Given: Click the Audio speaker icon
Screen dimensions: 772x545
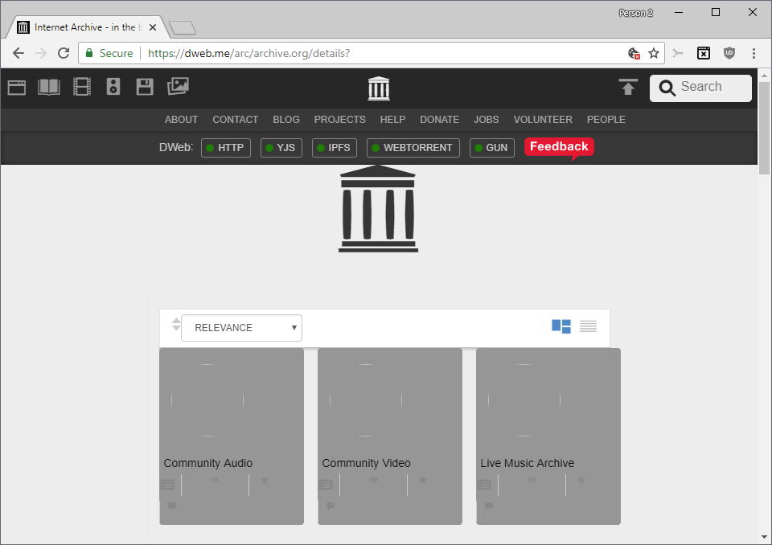Looking at the screenshot, I should click(113, 86).
